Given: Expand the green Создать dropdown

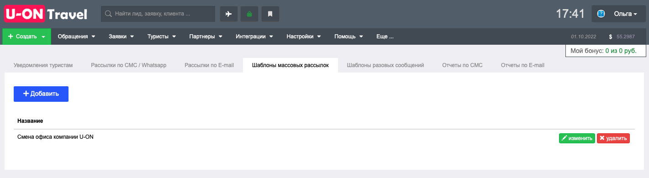Looking at the screenshot, I should pos(26,37).
